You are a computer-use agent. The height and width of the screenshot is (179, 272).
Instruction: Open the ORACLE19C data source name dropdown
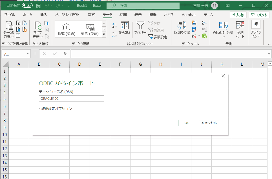pyautogui.click(x=101, y=98)
